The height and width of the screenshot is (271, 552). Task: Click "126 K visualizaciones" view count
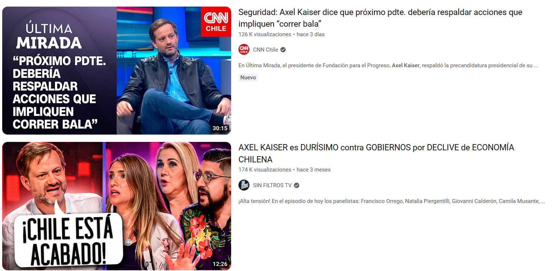pyautogui.click(x=265, y=34)
